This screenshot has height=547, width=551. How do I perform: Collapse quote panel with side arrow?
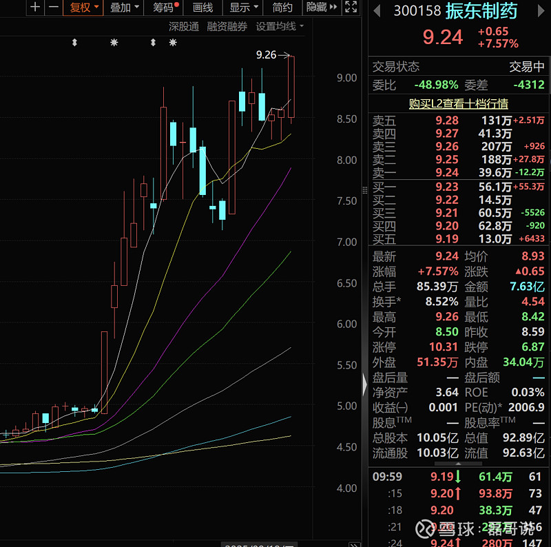pos(365,384)
